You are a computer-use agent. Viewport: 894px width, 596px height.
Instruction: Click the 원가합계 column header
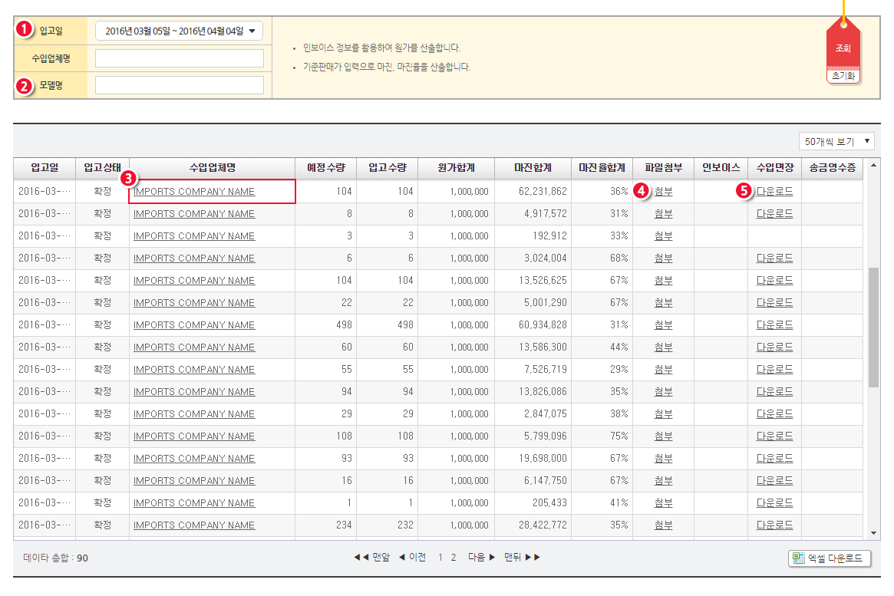tap(456, 167)
